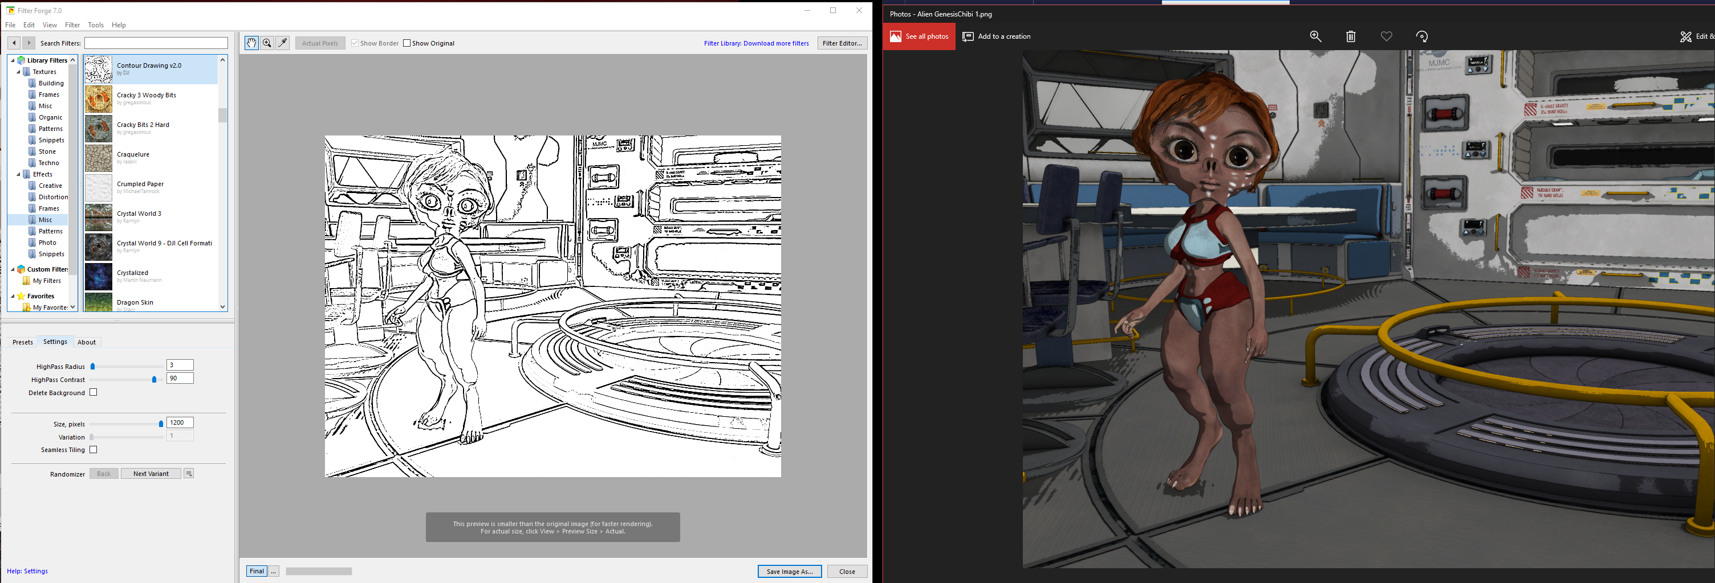This screenshot has height=583, width=1715.
Task: Click the HighPass Radius value field
Action: tap(180, 365)
